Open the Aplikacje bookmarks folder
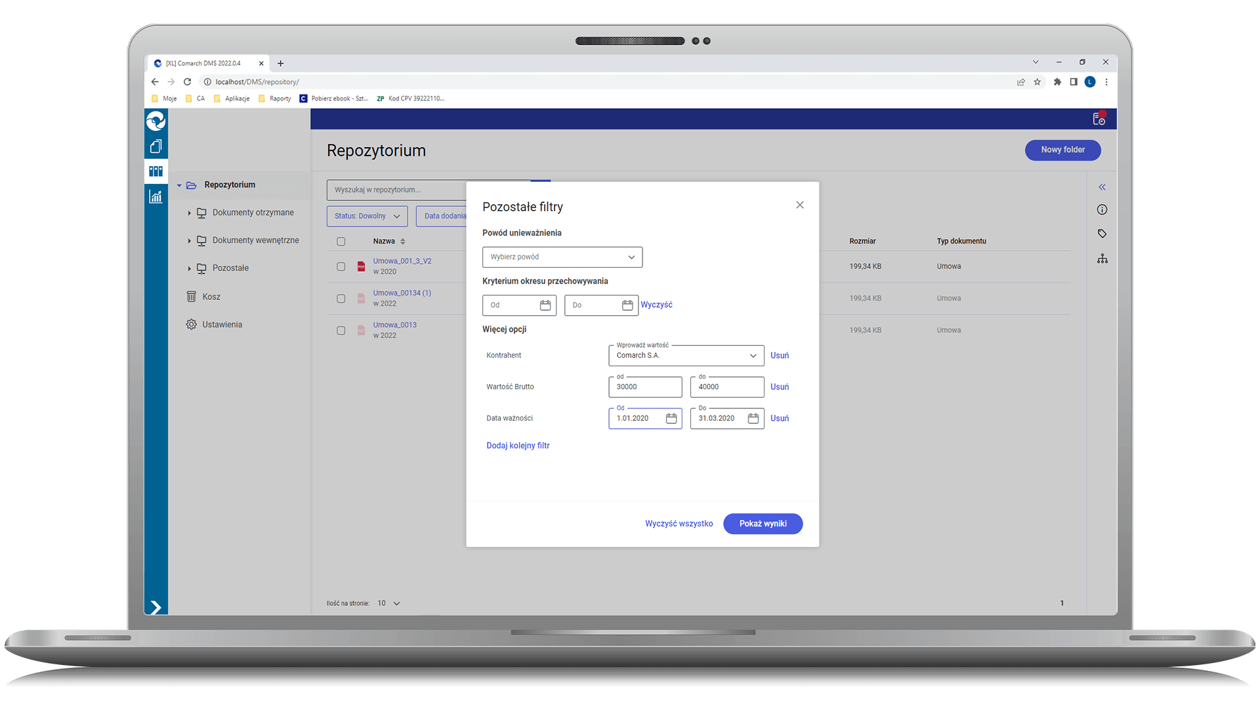The image size is (1260, 709). (232, 98)
